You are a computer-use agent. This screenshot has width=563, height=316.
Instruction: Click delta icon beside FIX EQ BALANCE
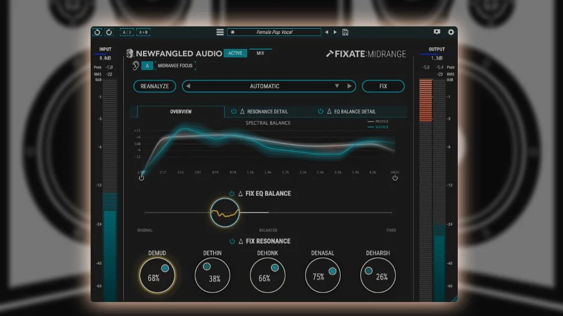point(240,193)
